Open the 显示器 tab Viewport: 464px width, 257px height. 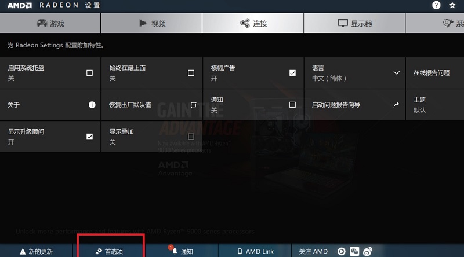click(354, 23)
